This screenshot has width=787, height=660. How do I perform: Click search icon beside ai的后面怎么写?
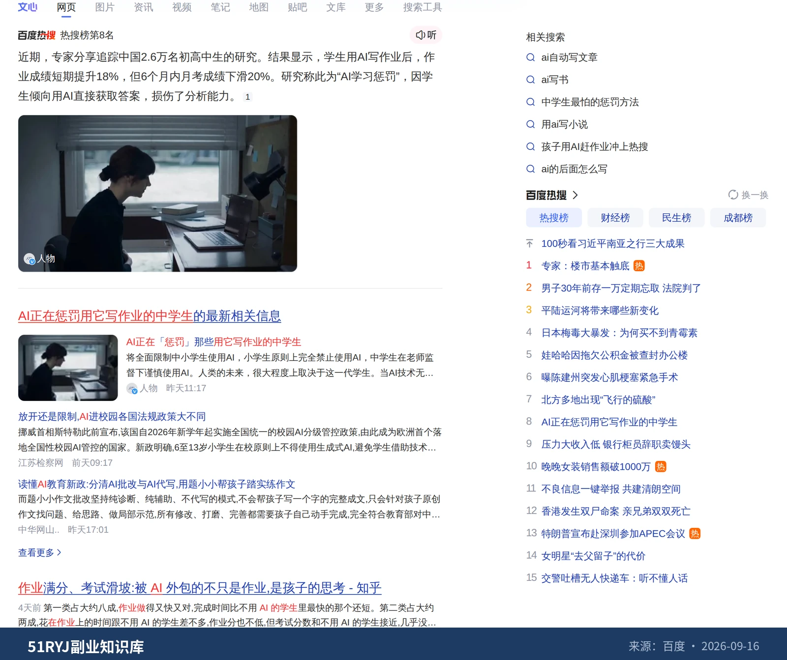pyautogui.click(x=530, y=169)
